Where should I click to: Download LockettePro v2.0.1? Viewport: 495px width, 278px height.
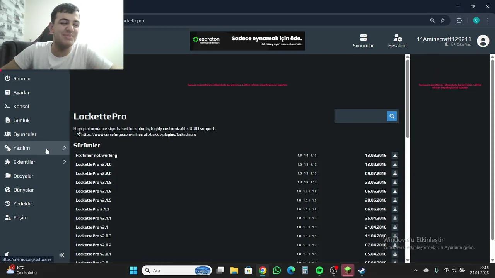tap(395, 254)
